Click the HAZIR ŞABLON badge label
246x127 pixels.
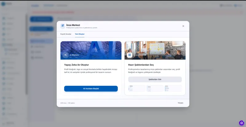pos(140,55)
